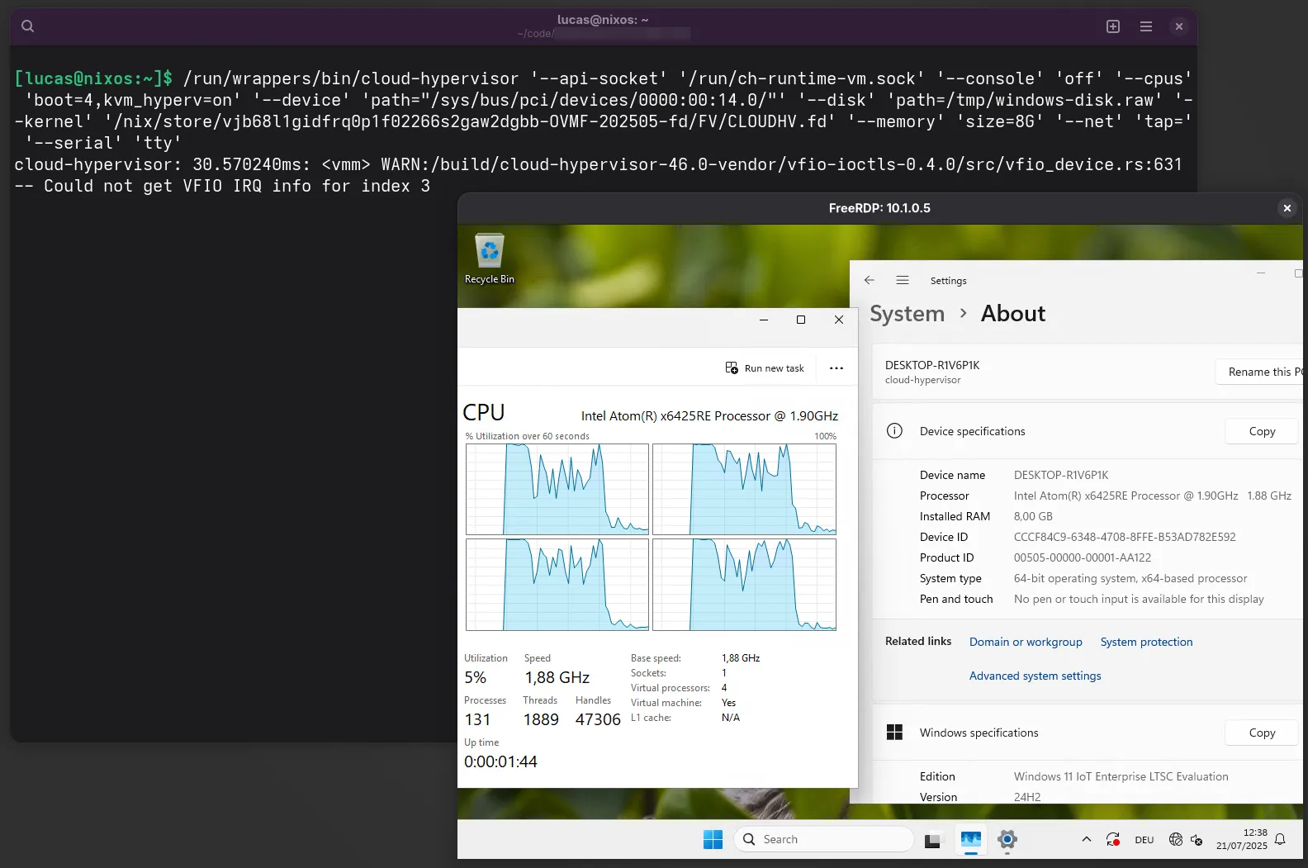Image resolution: width=1308 pixels, height=868 pixels.
Task: Click the Processes count 131
Action: pyautogui.click(x=477, y=719)
